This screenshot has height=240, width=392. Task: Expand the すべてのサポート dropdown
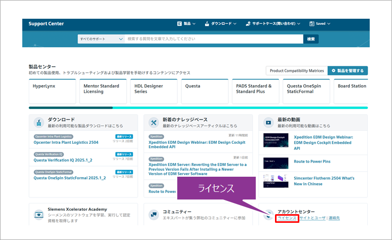tap(101, 39)
